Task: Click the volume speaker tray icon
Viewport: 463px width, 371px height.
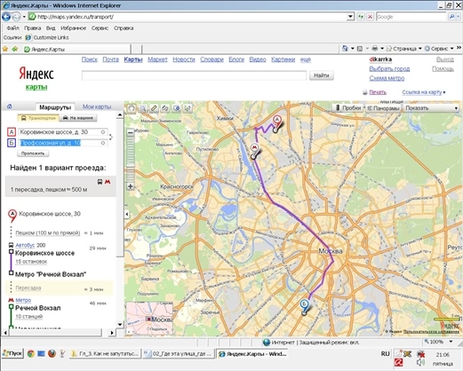Action: pyautogui.click(x=420, y=363)
